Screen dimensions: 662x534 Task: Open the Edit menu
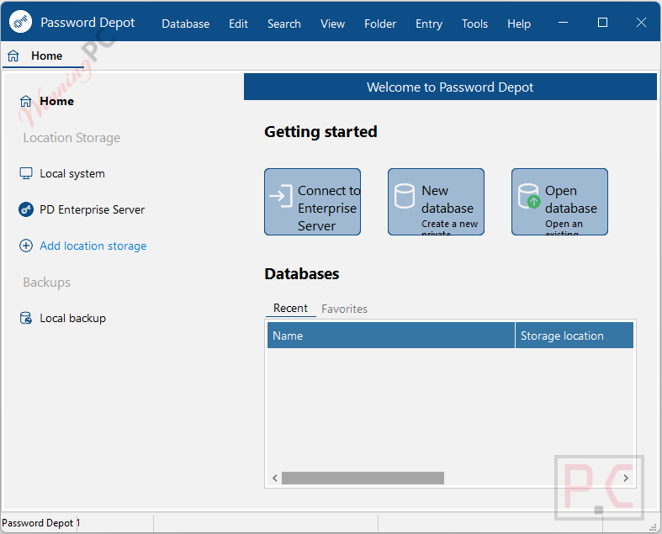pos(238,24)
